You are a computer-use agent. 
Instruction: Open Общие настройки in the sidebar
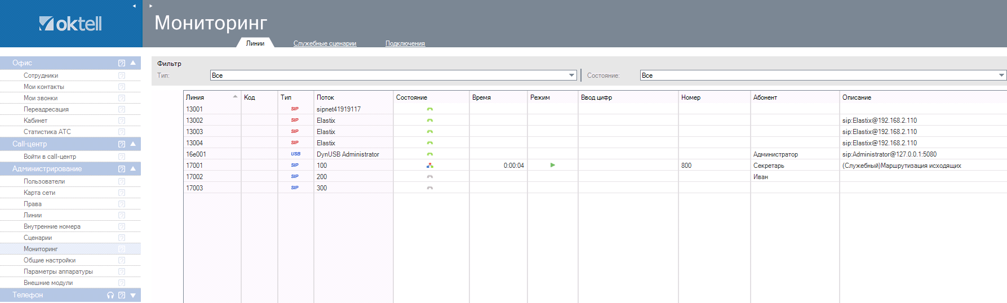50,260
